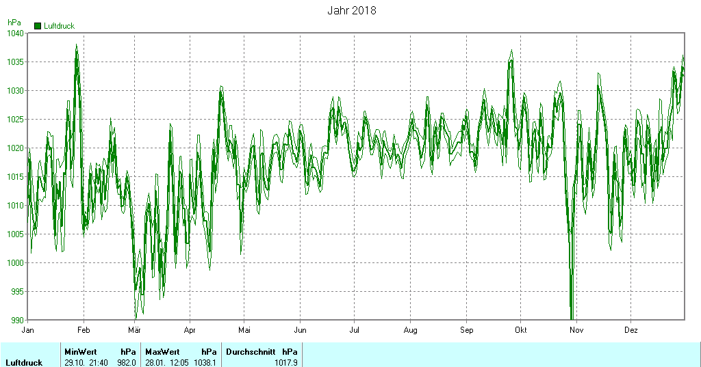Choose the Okt month marker on x-axis
701x367 pixels.
click(521, 330)
